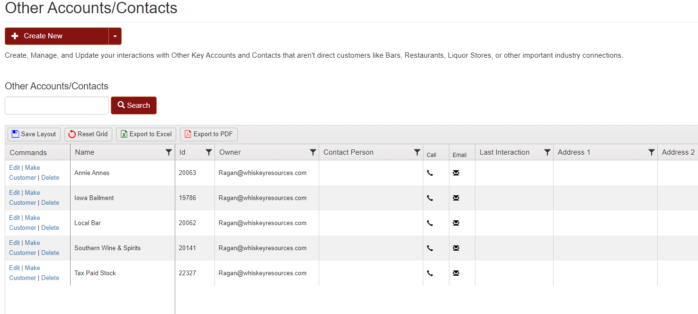Click the owner email in the Tax Paid Stock row
Screen dimensions: 698x314
[262, 273]
